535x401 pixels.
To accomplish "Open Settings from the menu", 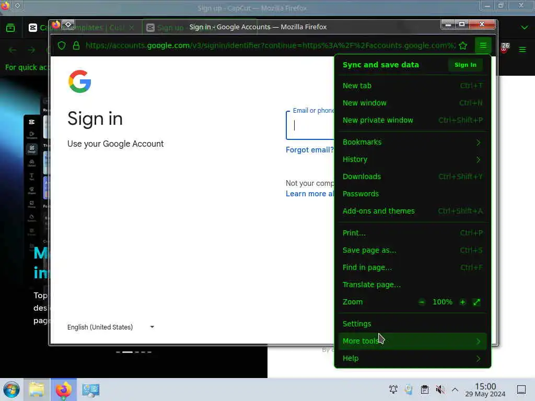I will click(413, 324).
